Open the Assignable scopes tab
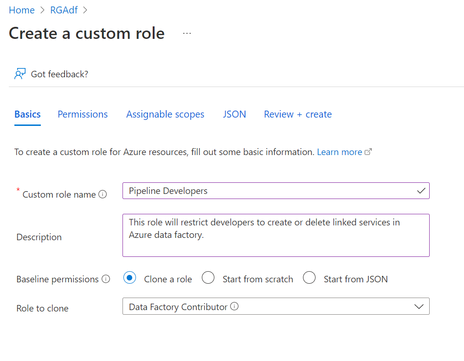Image resolution: width=464 pixels, height=361 pixels. 165,114
